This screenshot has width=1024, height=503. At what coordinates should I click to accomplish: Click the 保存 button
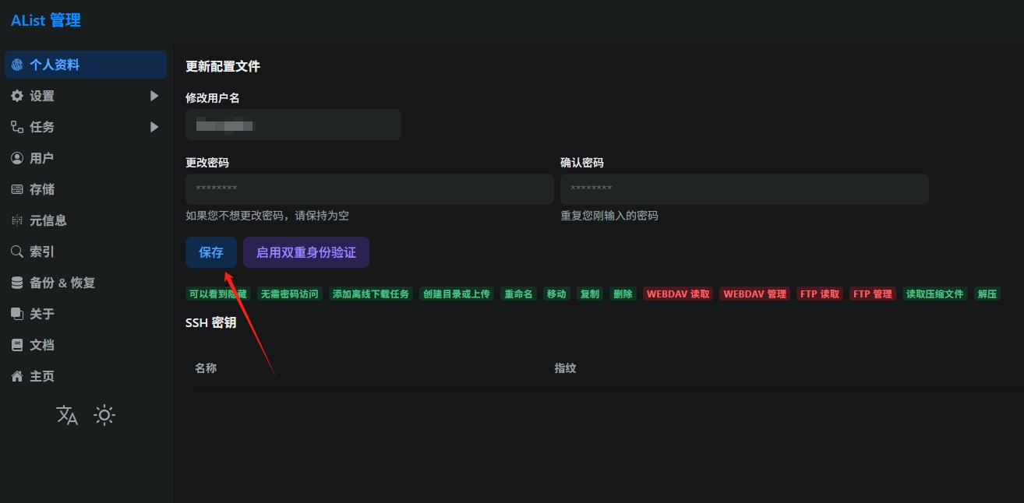[211, 252]
